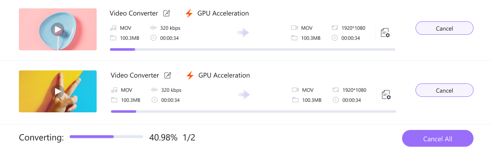Screen dimensions: 492x153
Task: Cancel the first video conversion
Action: 444,28
